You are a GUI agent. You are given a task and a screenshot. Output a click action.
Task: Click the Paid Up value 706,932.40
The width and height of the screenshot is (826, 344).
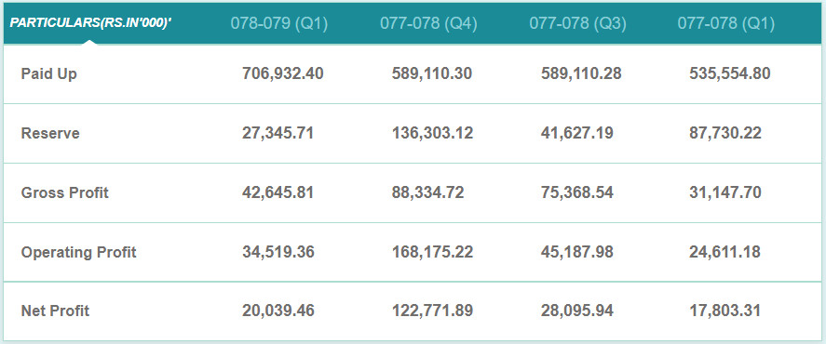point(283,74)
